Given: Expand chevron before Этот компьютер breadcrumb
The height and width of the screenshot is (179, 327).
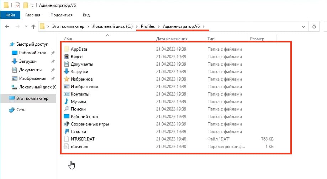Looking at the screenshot, I should point(48,26).
